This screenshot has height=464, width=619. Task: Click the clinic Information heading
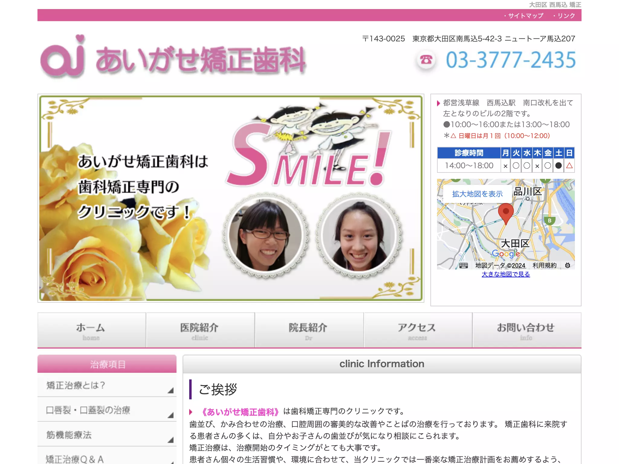(x=382, y=364)
